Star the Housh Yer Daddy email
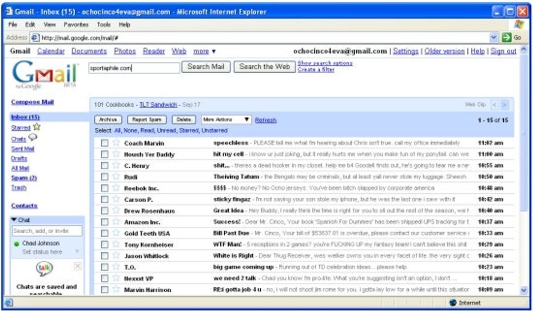This screenshot has width=533, height=311. click(116, 154)
